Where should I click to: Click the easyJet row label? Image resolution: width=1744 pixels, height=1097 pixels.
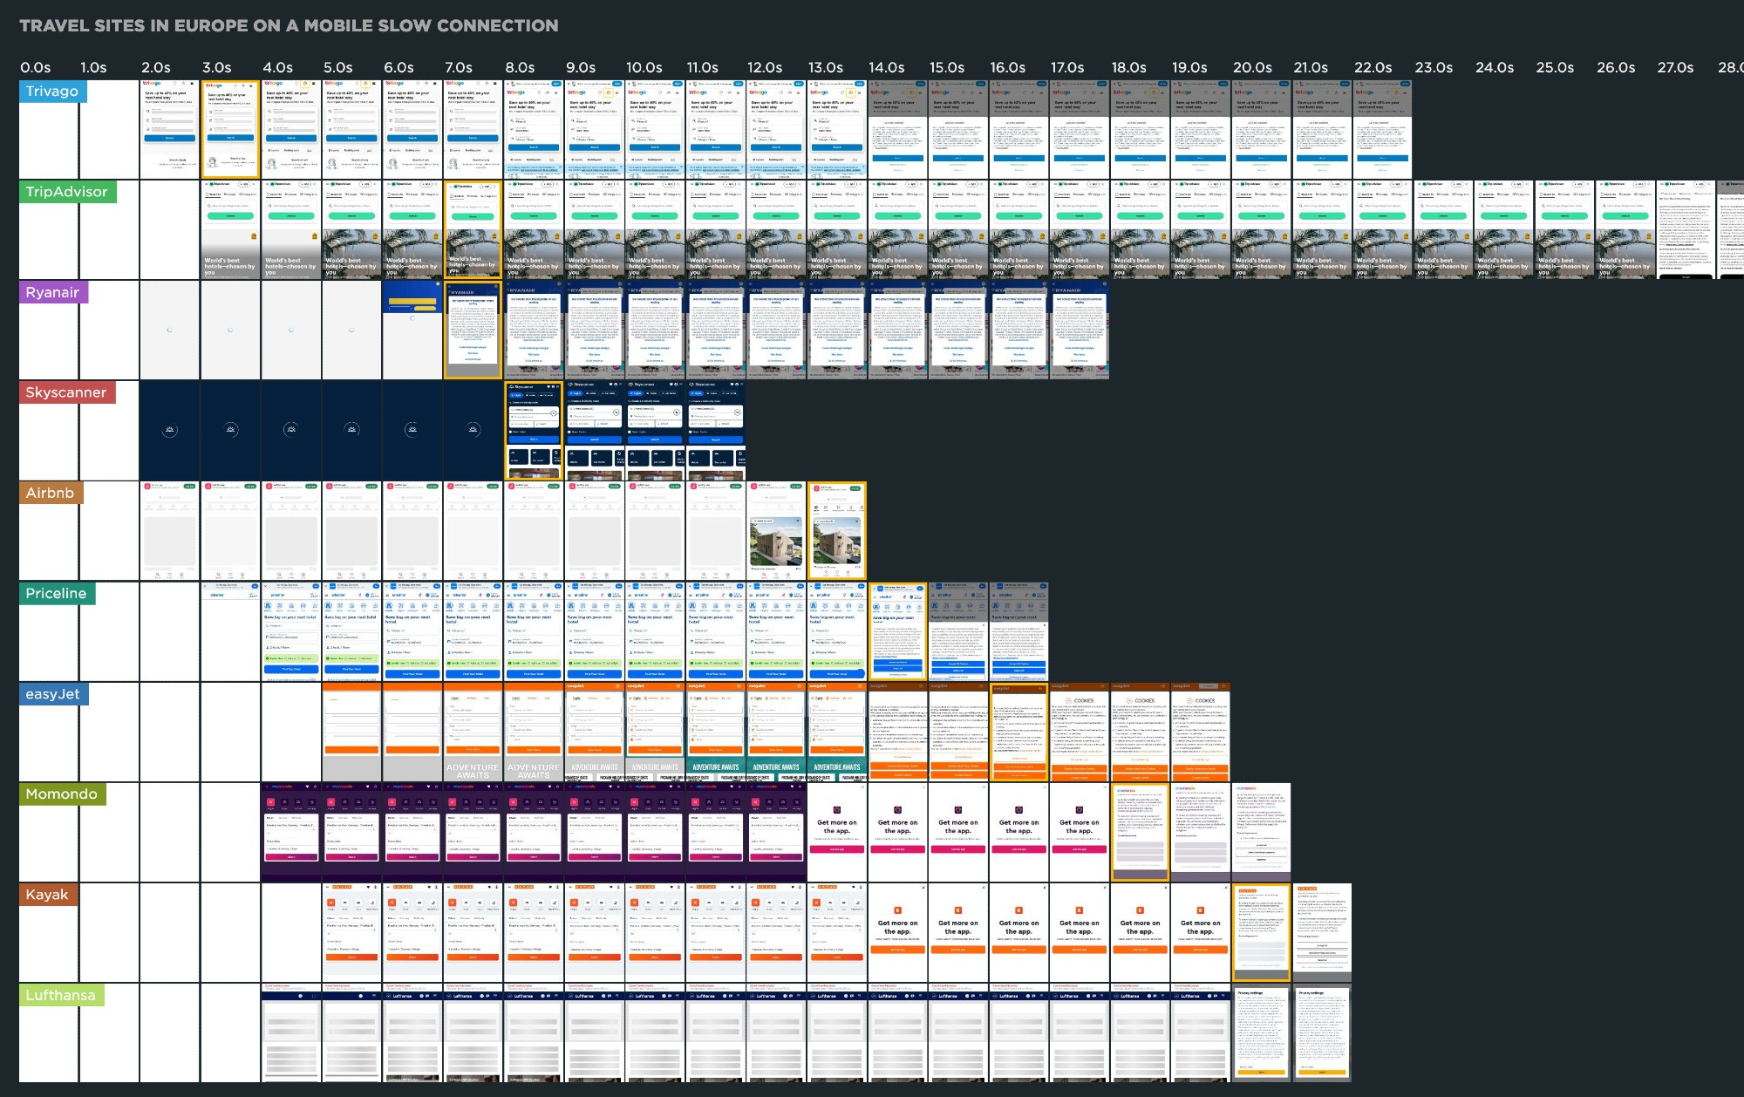53,694
